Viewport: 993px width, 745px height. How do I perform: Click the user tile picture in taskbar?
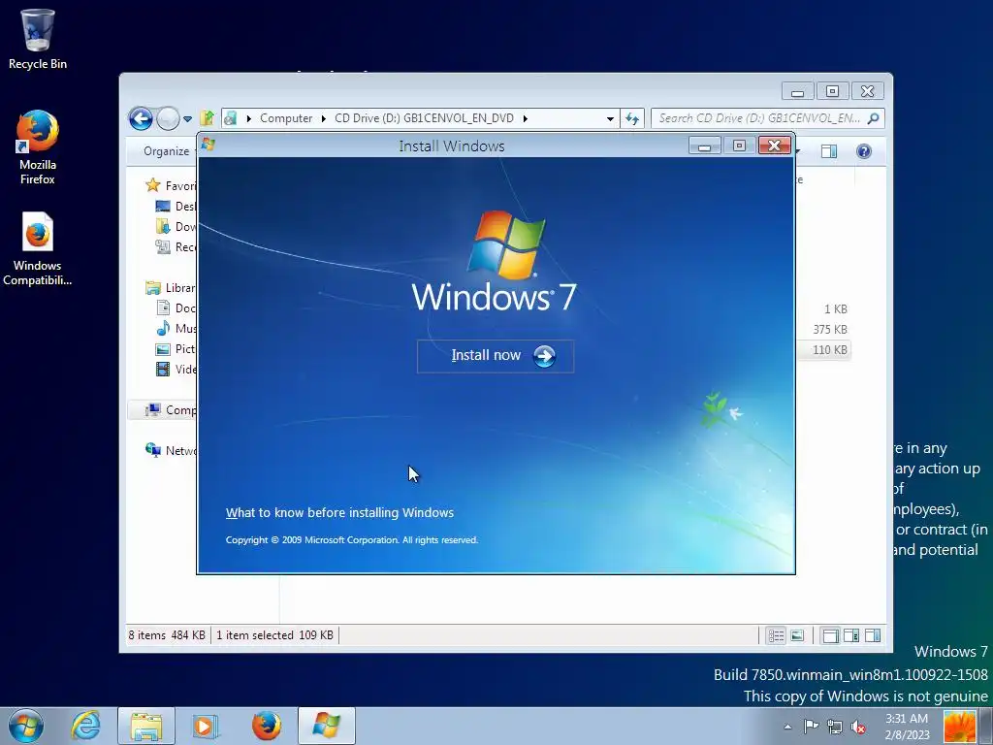959,727
